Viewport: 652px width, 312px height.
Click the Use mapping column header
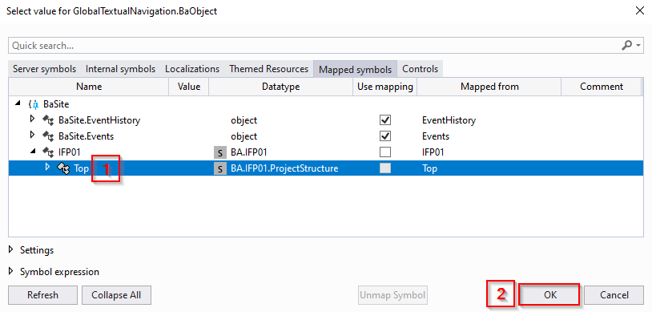pyautogui.click(x=385, y=87)
